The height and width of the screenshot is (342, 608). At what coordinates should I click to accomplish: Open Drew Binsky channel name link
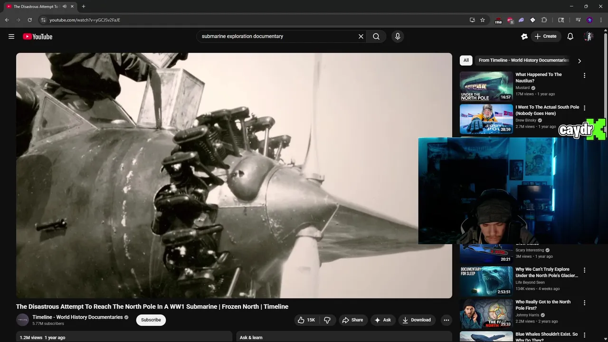[x=526, y=120]
